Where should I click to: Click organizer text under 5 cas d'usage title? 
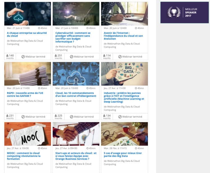coord(122,163)
